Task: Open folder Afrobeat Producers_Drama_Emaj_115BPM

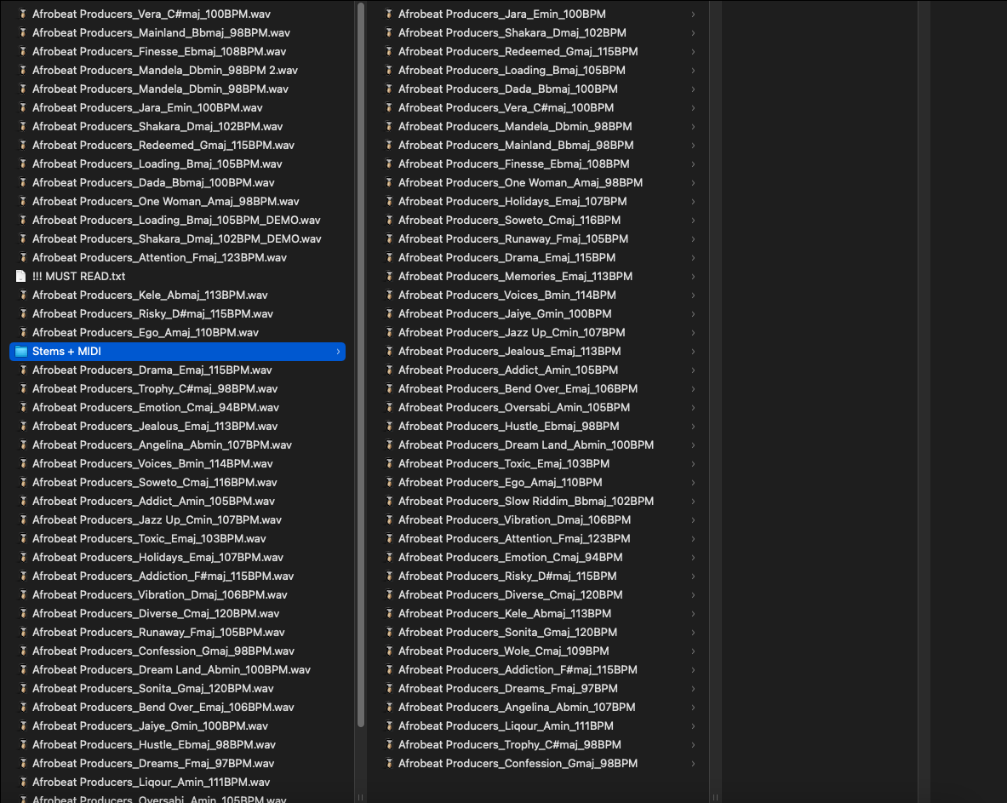Action: (506, 257)
